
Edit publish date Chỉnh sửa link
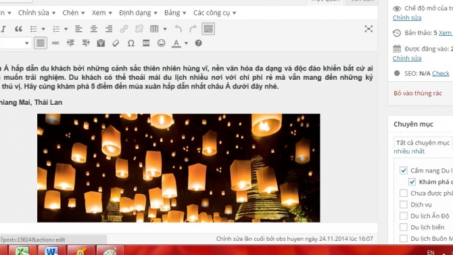coord(407,58)
